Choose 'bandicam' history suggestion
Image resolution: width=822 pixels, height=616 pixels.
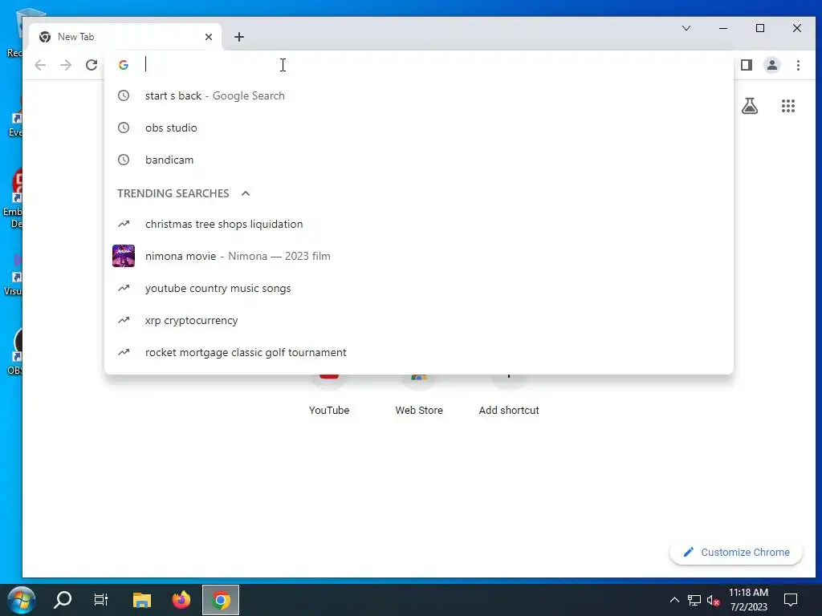pos(419,160)
